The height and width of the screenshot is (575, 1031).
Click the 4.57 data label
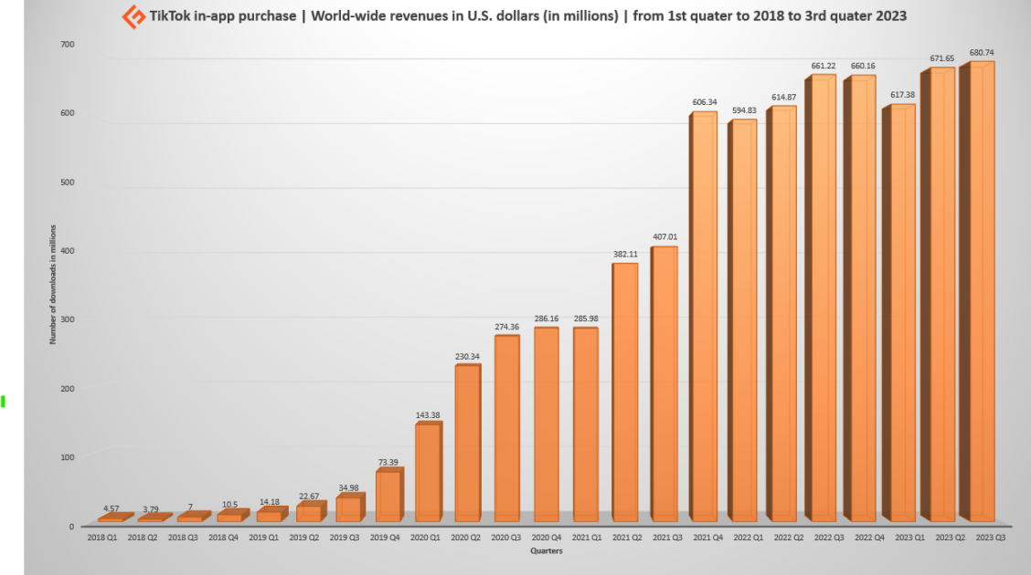(x=112, y=508)
